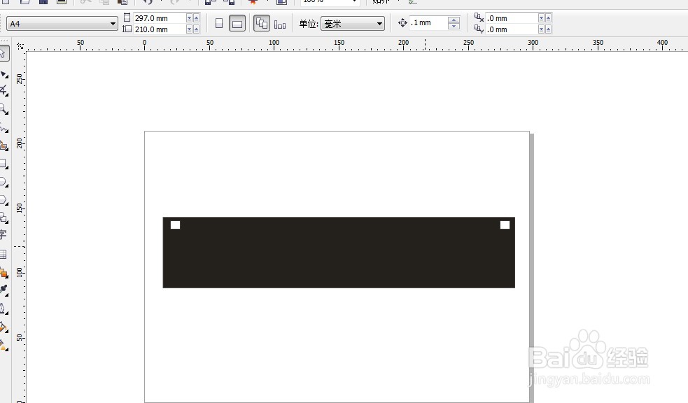The width and height of the screenshot is (688, 403).
Task: Toggle applying page size to all pages
Action: (x=262, y=22)
